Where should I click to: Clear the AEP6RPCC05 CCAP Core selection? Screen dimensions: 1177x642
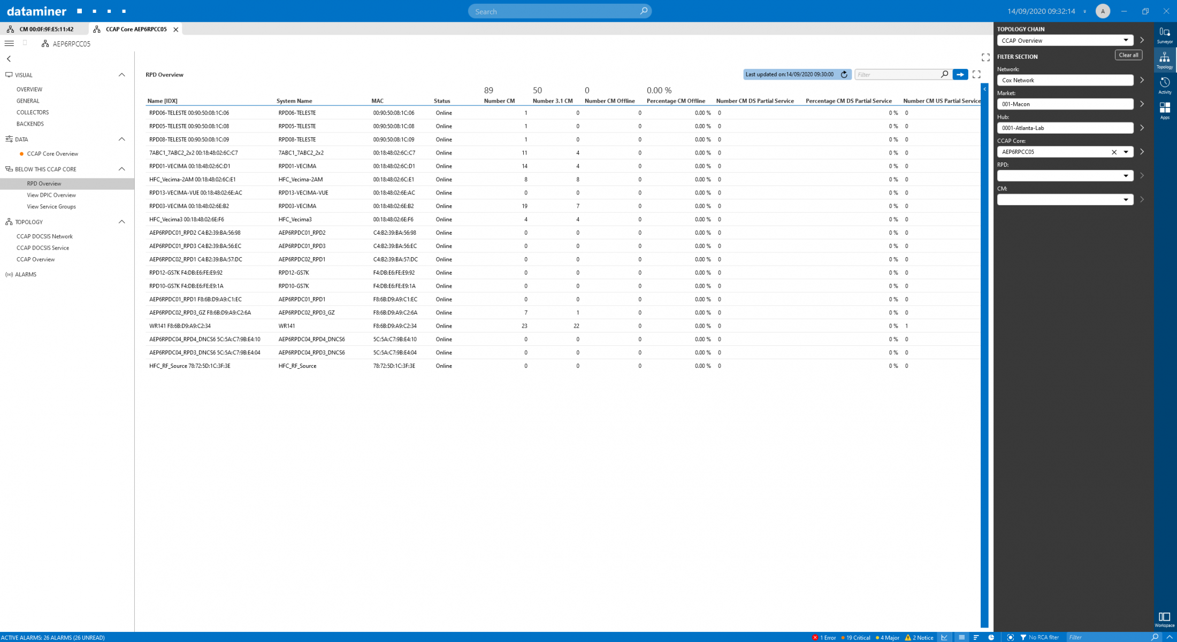pyautogui.click(x=1114, y=152)
